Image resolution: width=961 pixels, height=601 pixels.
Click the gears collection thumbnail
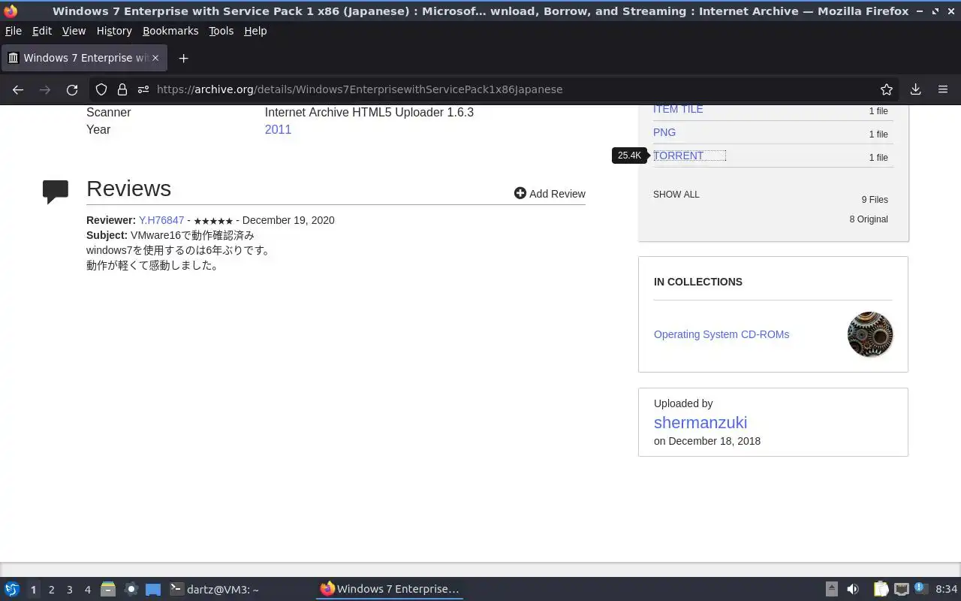point(870,334)
